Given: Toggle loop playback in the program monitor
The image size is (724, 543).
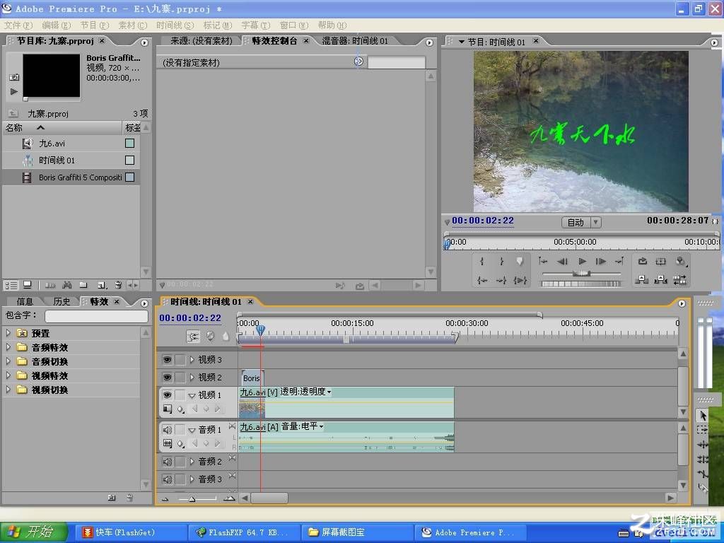Looking at the screenshot, I should click(x=642, y=262).
